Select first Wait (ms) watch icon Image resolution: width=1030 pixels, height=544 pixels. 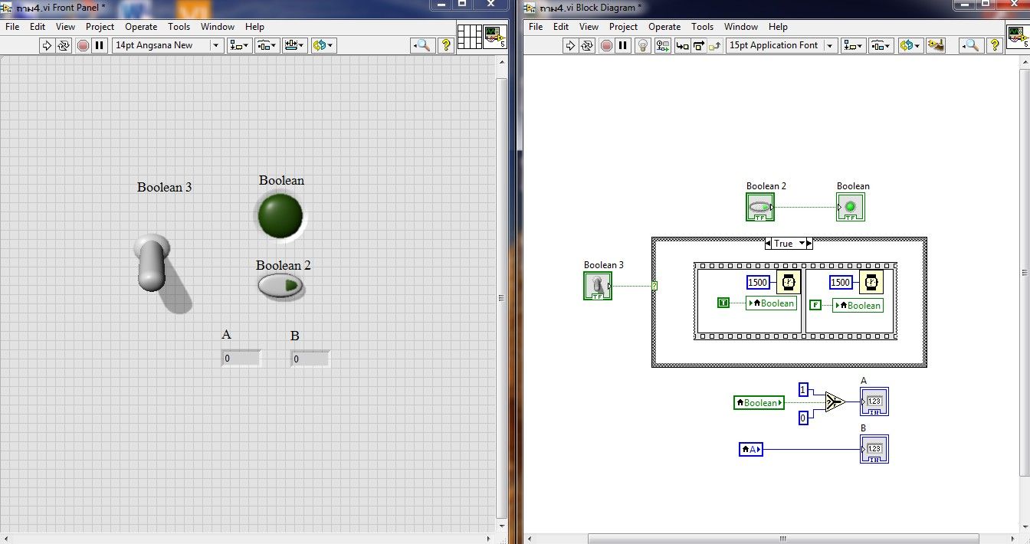[789, 282]
